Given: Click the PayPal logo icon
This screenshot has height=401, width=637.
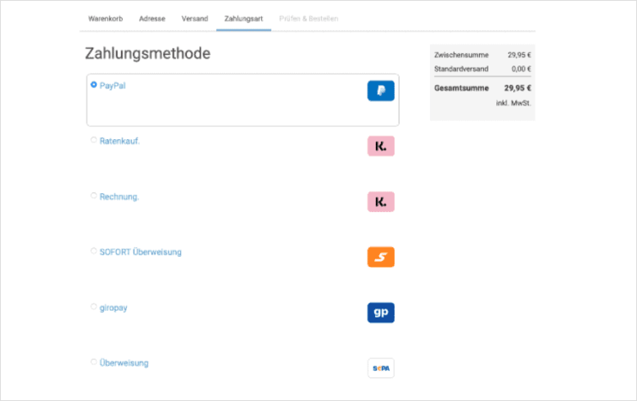Looking at the screenshot, I should tap(381, 91).
